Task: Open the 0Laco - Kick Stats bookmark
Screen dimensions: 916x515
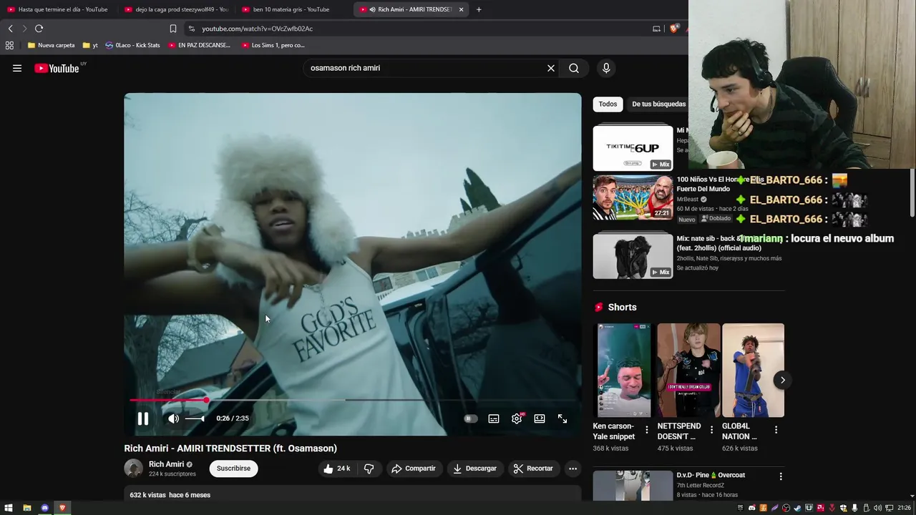Action: click(132, 45)
